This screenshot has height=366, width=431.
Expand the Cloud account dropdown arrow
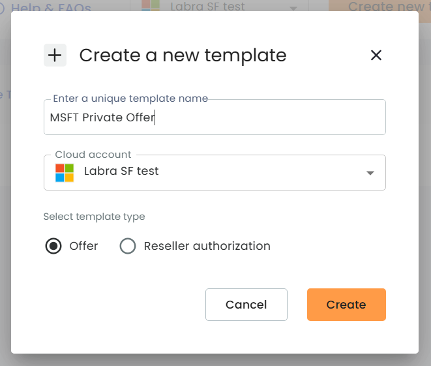click(370, 173)
